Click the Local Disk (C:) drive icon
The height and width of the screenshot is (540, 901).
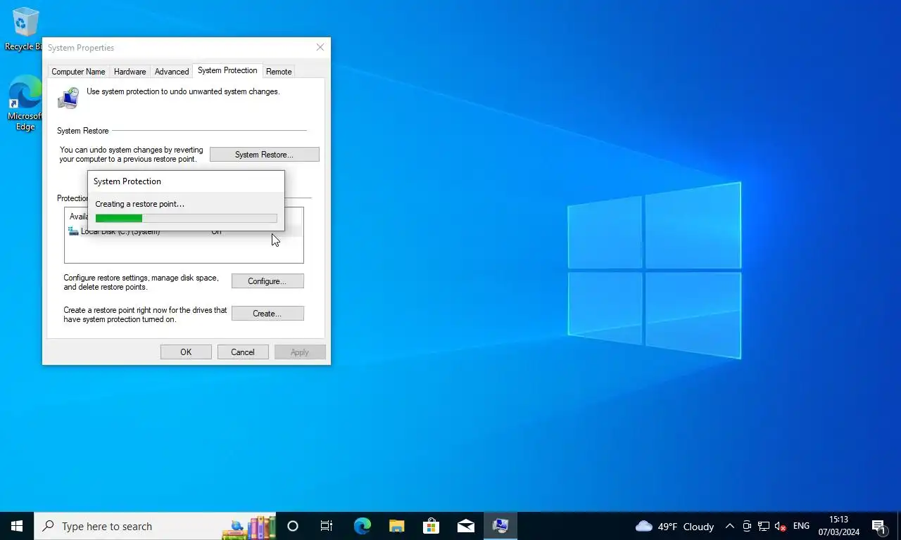click(73, 231)
